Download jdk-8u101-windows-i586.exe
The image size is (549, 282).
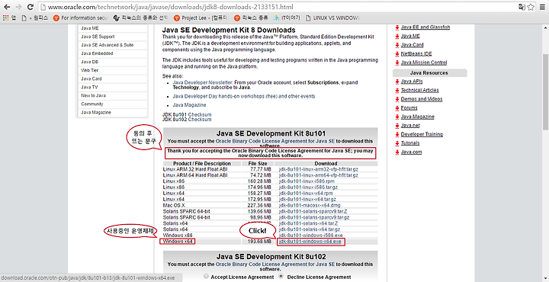[311, 235]
